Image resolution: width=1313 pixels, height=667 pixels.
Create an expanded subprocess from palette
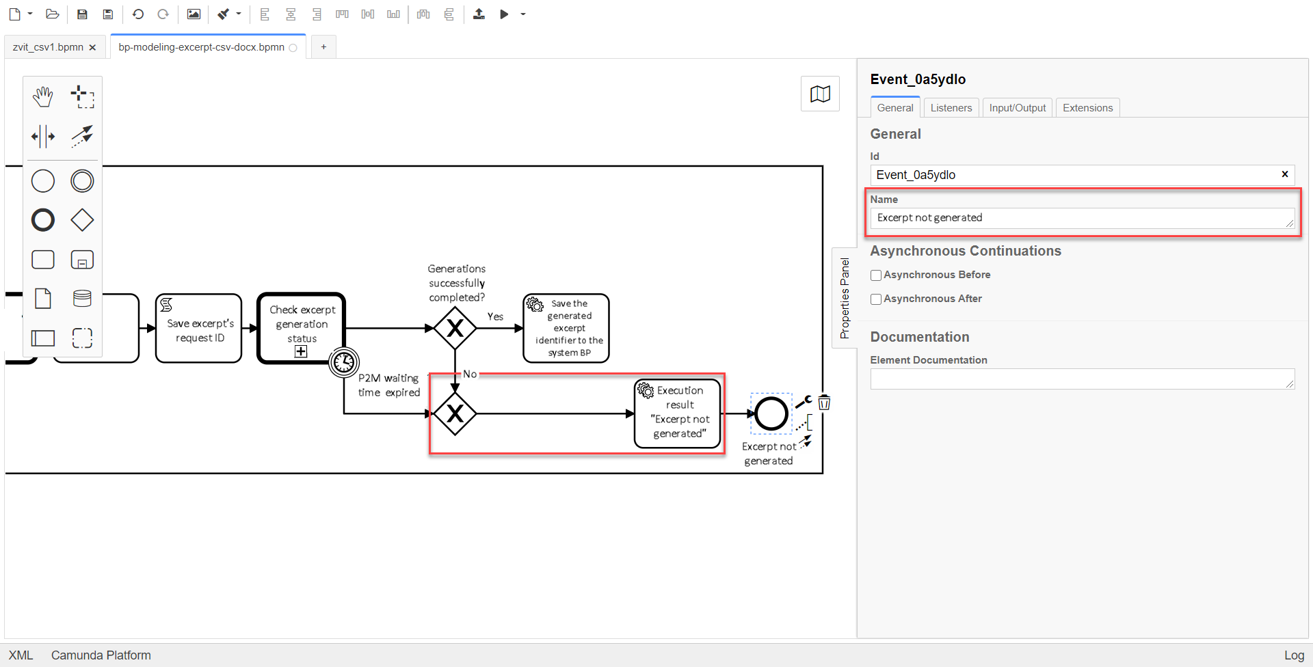point(82,260)
